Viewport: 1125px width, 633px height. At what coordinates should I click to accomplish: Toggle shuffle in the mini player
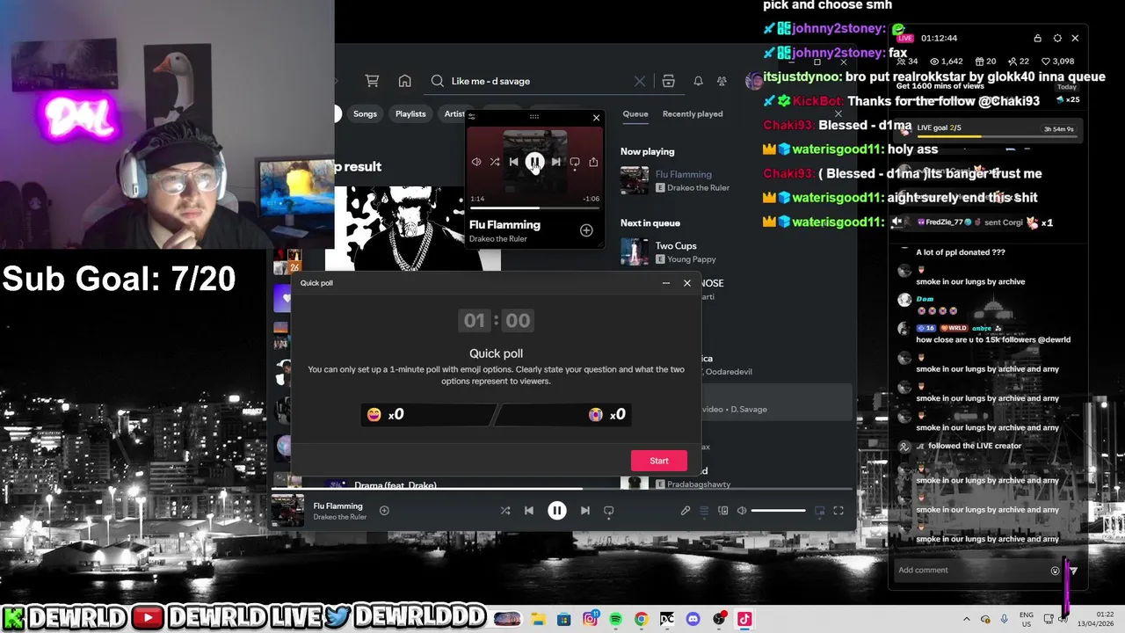coord(495,162)
